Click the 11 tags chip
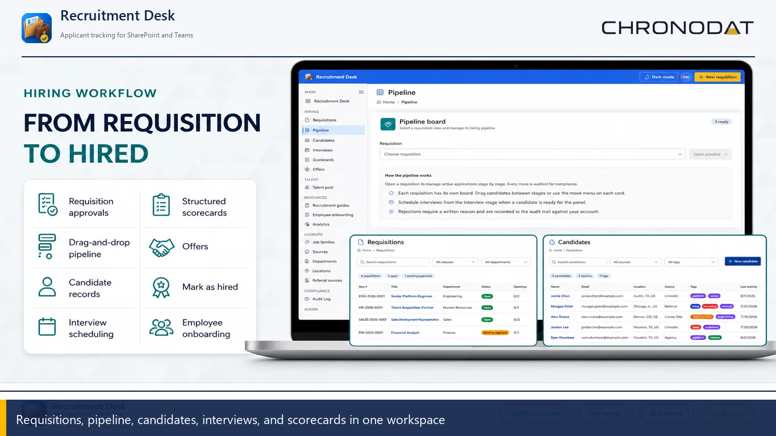 [604, 276]
